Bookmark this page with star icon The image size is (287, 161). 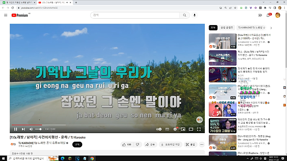click(x=235, y=8)
